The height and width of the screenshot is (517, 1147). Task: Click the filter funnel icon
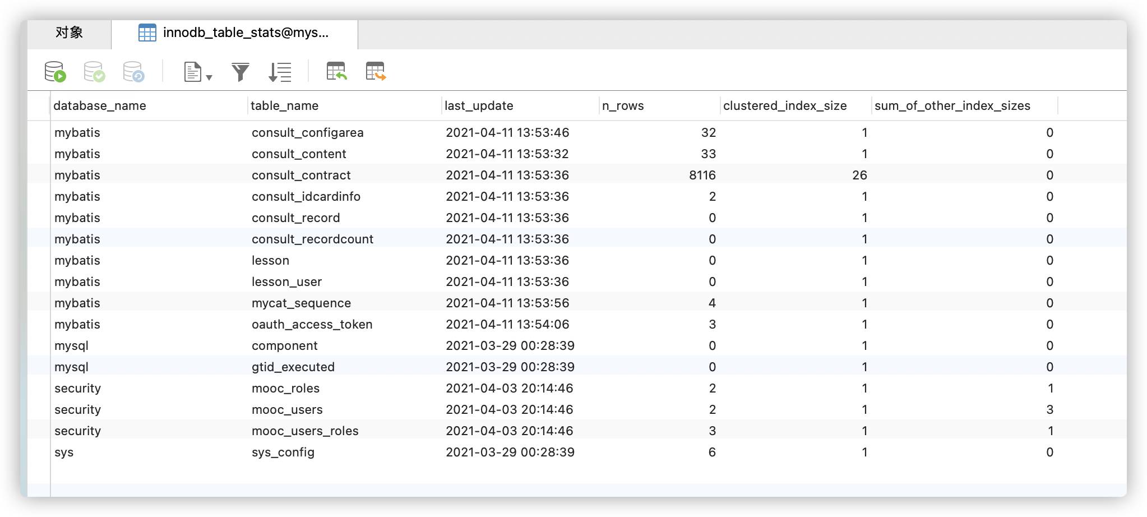(x=240, y=72)
